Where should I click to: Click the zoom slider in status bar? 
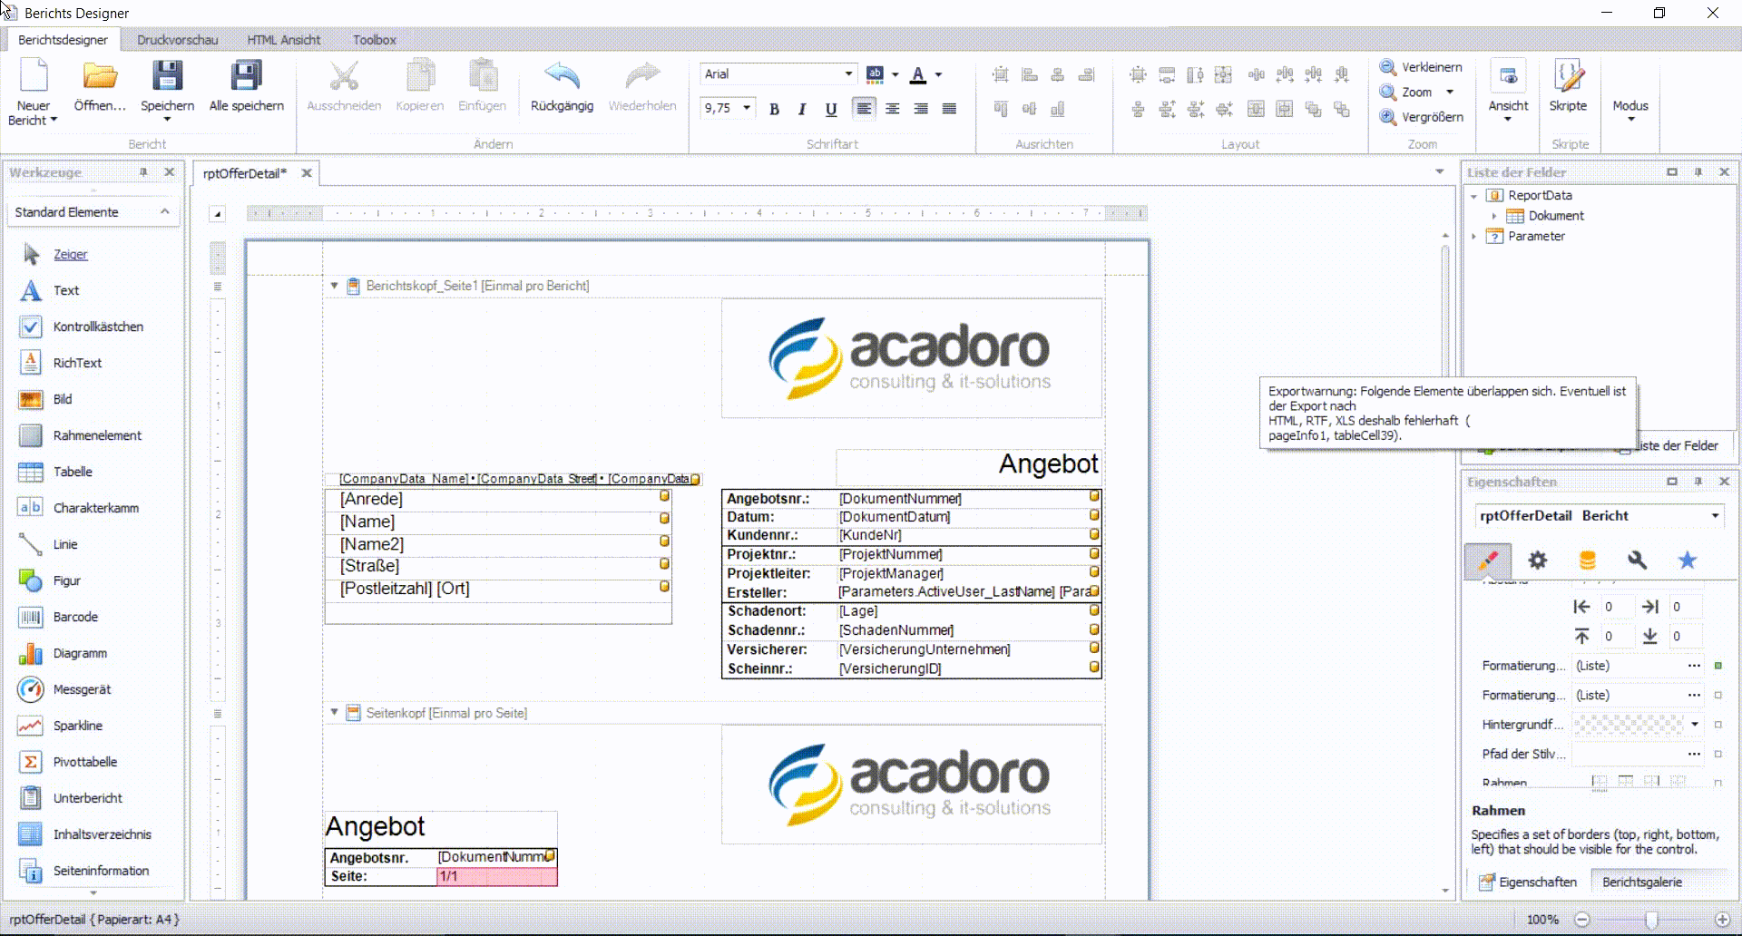coord(1651,920)
